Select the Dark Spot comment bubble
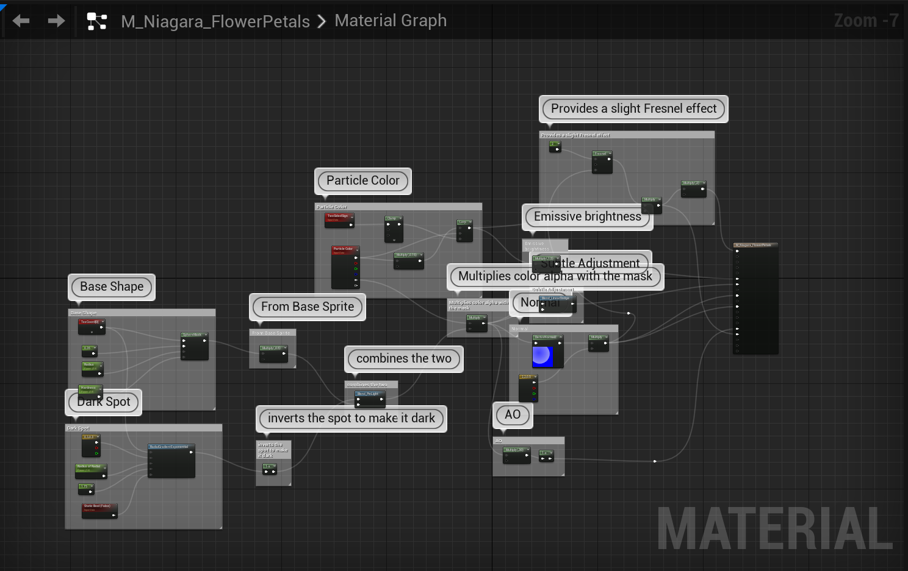The image size is (908, 571). coord(104,402)
